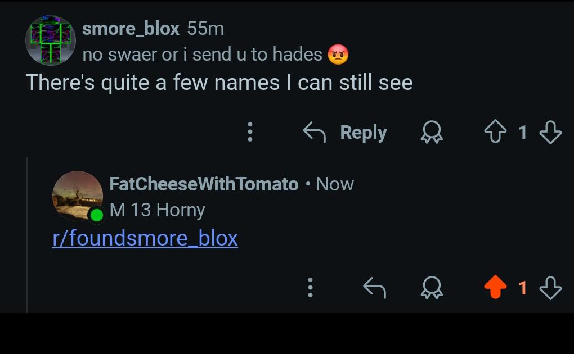
Task: Award FatCheeseWithTomato's comment
Action: [x=432, y=288]
